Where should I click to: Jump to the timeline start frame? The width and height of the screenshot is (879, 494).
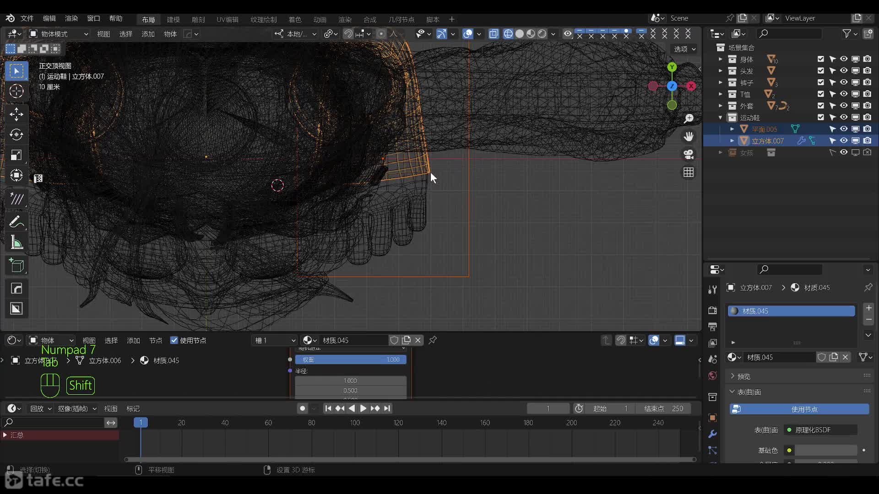(x=328, y=408)
